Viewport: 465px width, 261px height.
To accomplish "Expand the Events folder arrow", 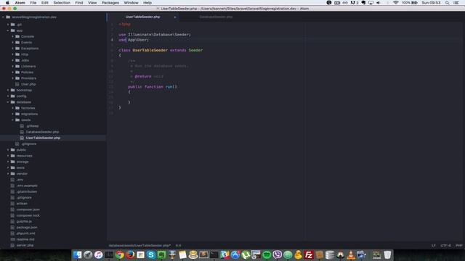I will pyautogui.click(x=13, y=42).
